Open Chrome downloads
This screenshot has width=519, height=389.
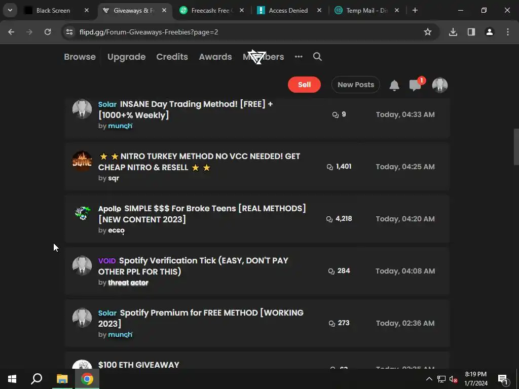tap(453, 32)
